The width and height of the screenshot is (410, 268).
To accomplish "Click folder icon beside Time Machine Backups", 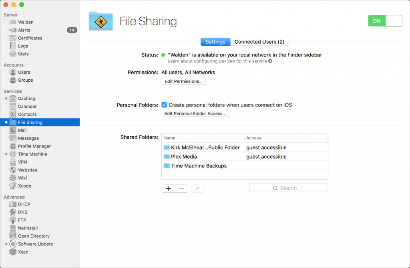I will tap(167, 166).
